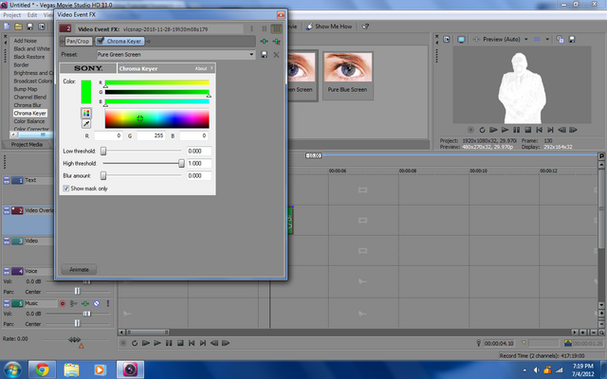Open Windows Explorer from the taskbar
Screen dimensions: 607x379
pos(71,370)
